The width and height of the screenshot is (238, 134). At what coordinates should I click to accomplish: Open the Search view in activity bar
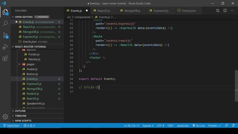coord(5,23)
